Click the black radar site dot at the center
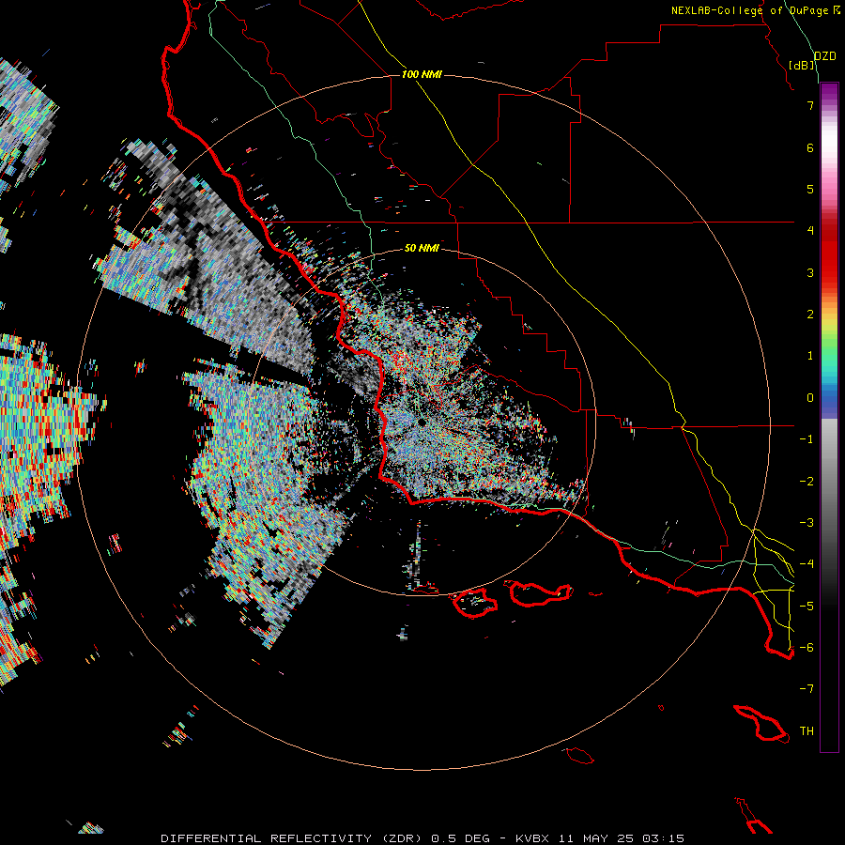Screen dimensions: 845x845 point(422,422)
